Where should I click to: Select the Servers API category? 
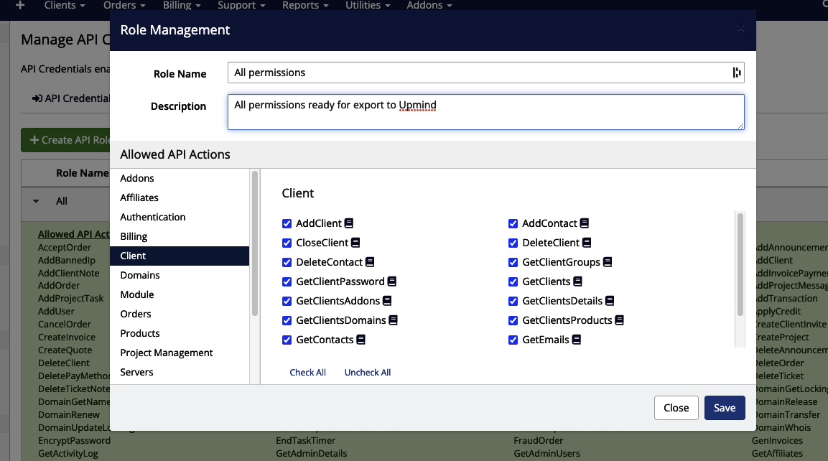[x=180, y=372]
